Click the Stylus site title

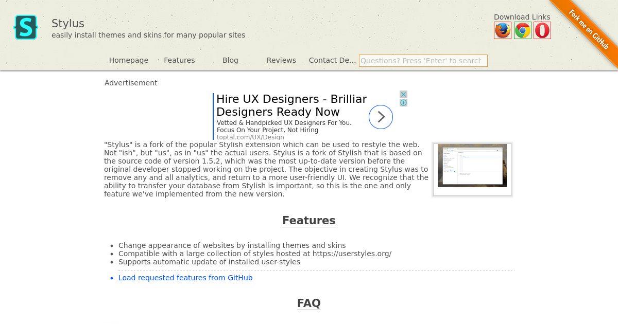(x=68, y=24)
